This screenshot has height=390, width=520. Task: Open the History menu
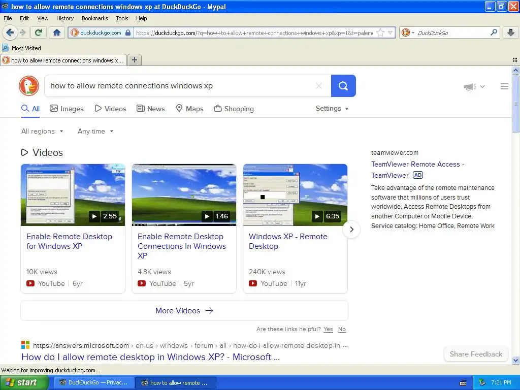pyautogui.click(x=64, y=18)
